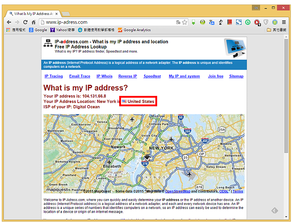Reload the page with the refresh icon

(x=25, y=22)
